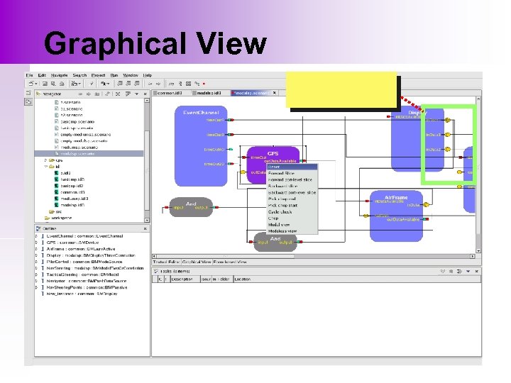This screenshot has height=383, width=511.
Task: Open the run toolbar dropdown arrow
Action: [108, 84]
